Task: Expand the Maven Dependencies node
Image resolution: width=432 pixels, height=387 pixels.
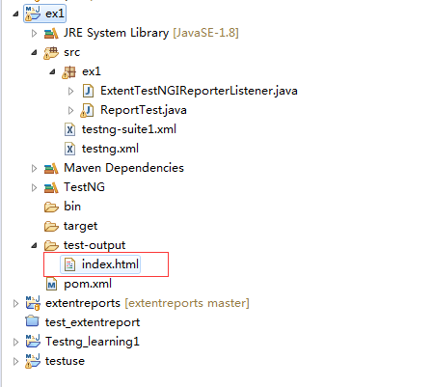Action: pyautogui.click(x=34, y=168)
